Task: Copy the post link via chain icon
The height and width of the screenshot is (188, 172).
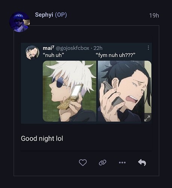Action: 102,162
